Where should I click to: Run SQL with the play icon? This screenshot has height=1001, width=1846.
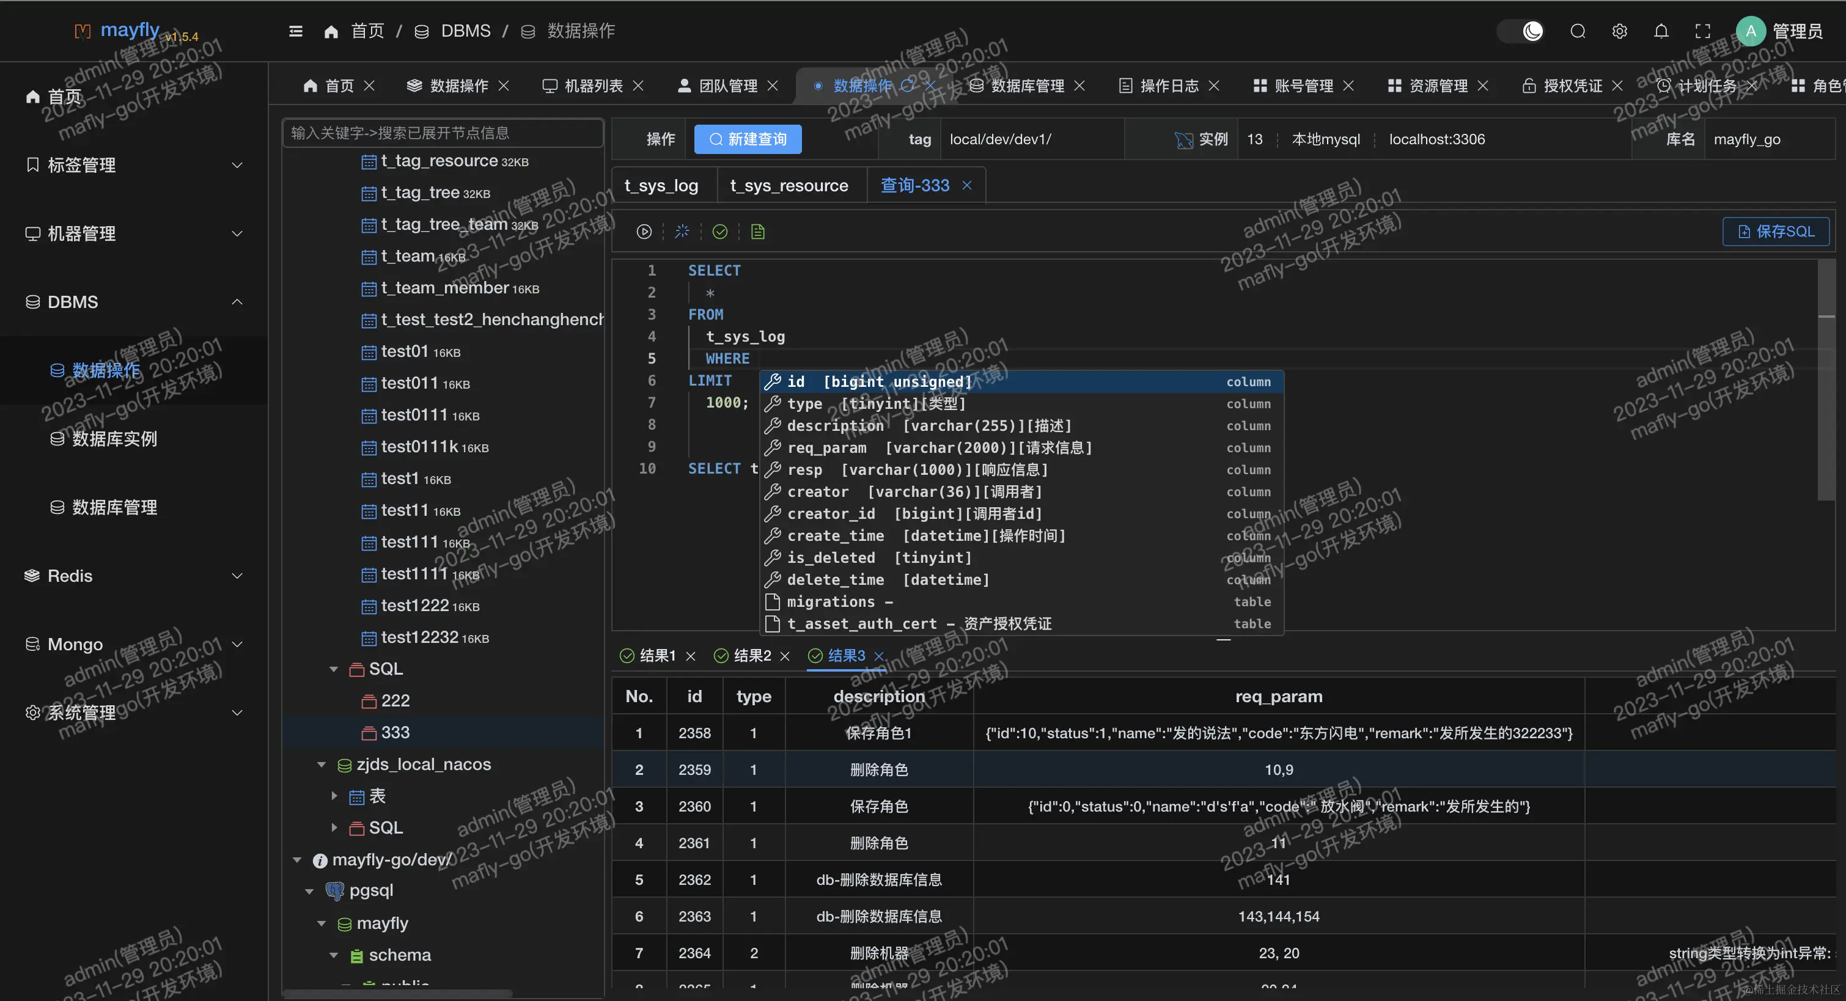(x=644, y=232)
